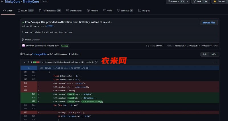This screenshot has width=228, height=121.
Task: Click the green commit status checkmark
Action: (23, 22)
